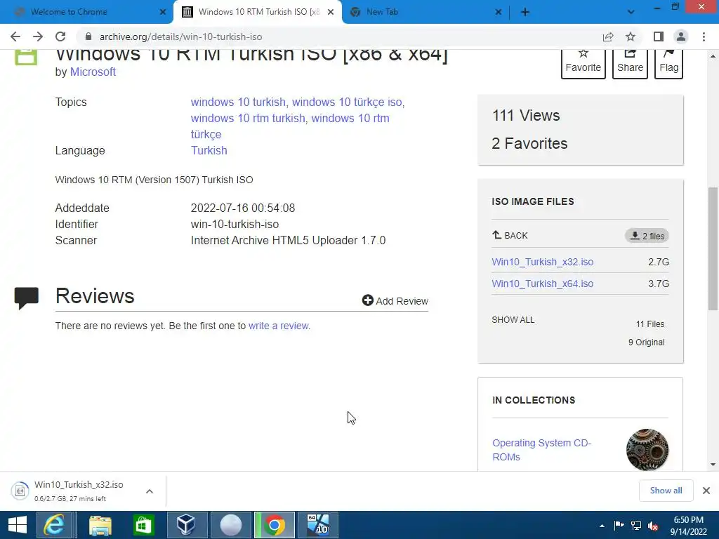Click SHOW ALL download options
Screen dimensions: 719x539
pyautogui.click(x=513, y=320)
